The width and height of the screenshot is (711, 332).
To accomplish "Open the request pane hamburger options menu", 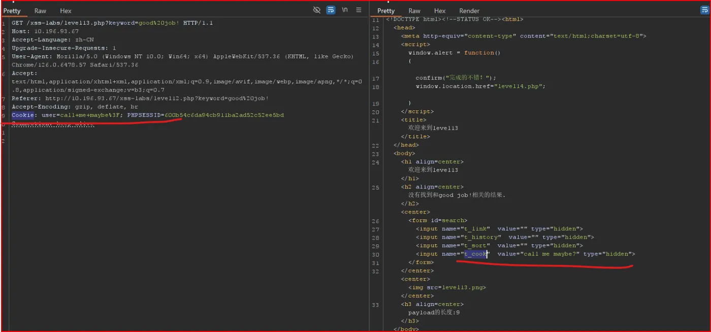I will (x=359, y=10).
